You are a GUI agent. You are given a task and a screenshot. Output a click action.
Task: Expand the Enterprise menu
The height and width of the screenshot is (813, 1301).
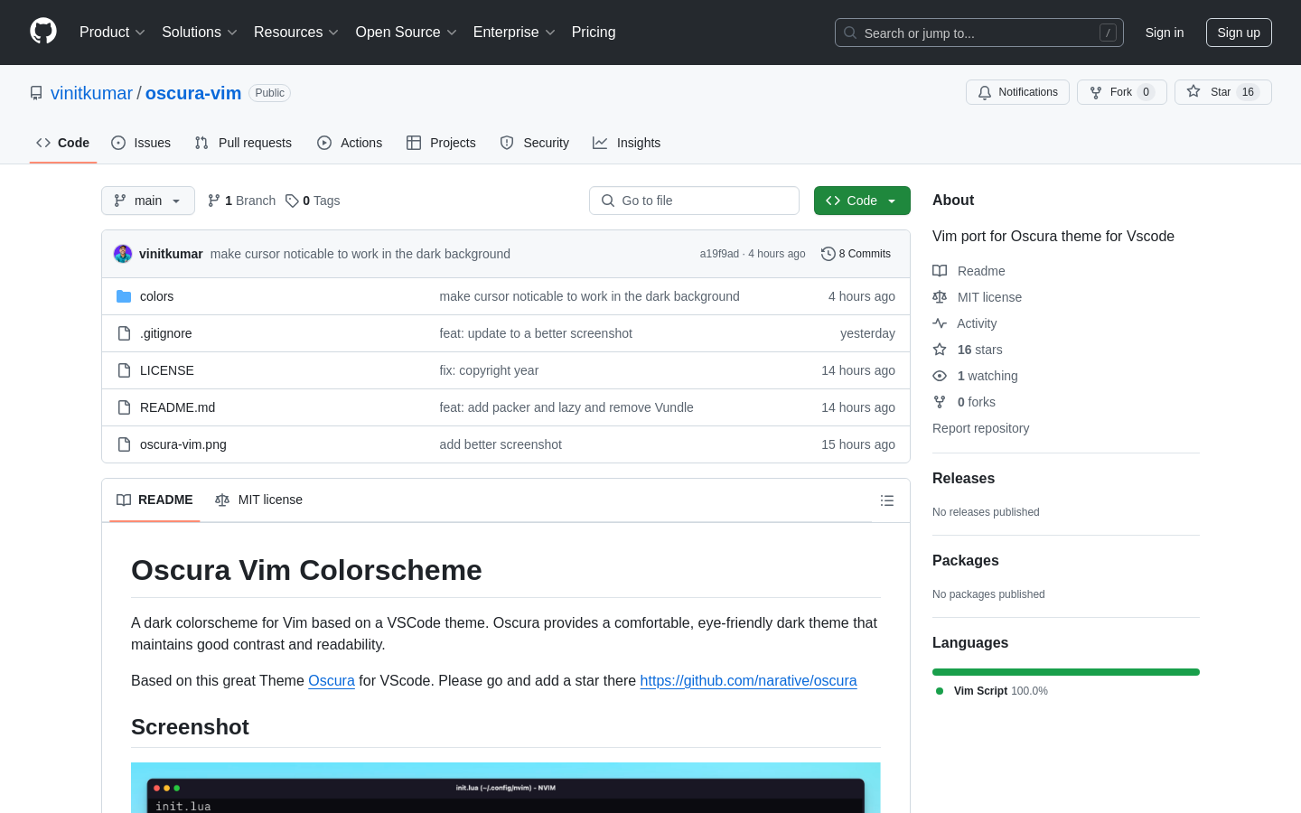click(x=514, y=33)
